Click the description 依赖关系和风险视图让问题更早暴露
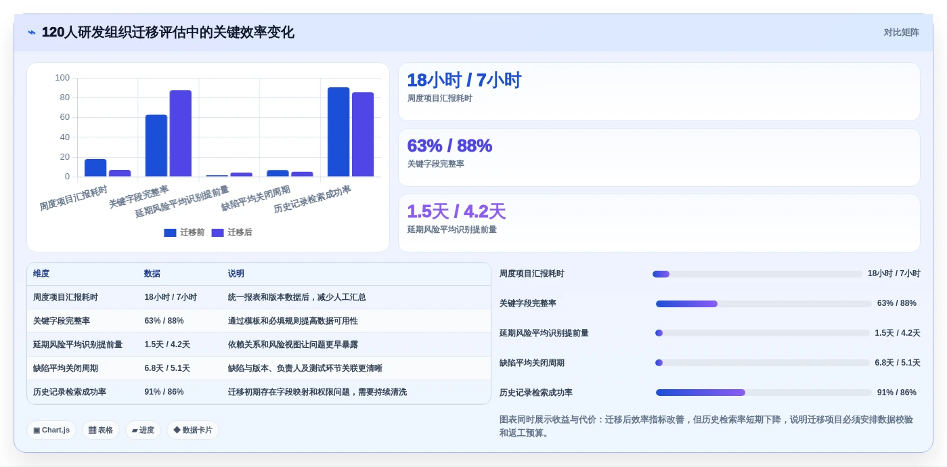The width and height of the screenshot is (947, 467). (x=293, y=345)
